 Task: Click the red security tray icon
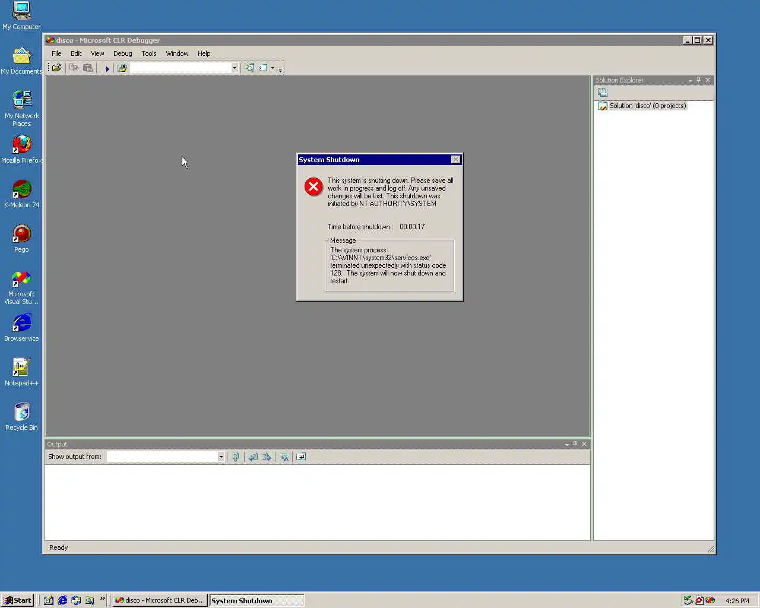(x=699, y=600)
